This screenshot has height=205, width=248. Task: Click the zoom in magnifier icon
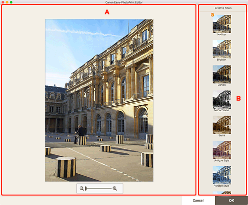coord(115,188)
